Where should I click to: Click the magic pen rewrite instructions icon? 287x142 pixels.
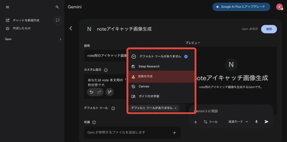[109, 92]
